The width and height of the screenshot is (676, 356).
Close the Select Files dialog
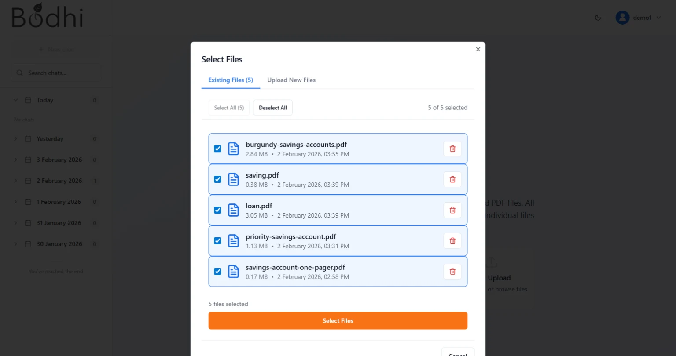coord(478,49)
